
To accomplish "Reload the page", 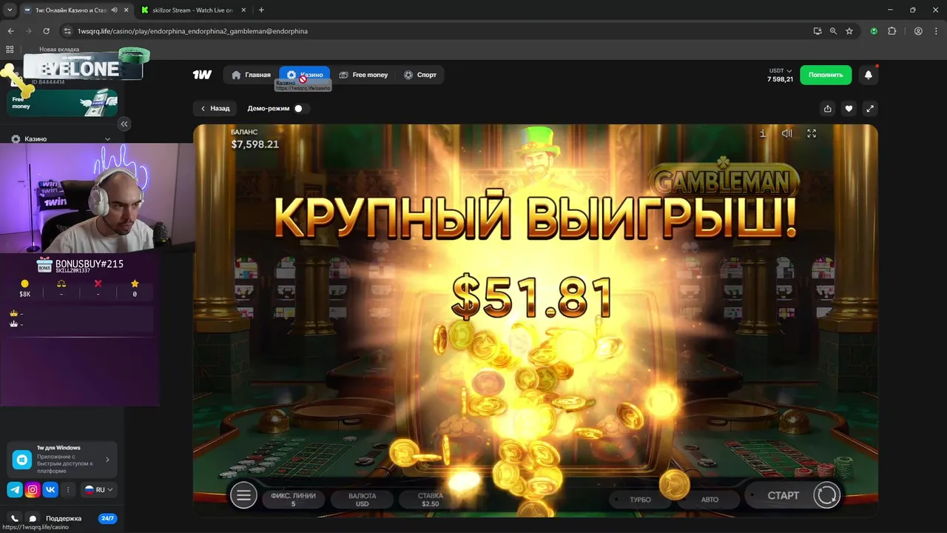I will pyautogui.click(x=46, y=31).
